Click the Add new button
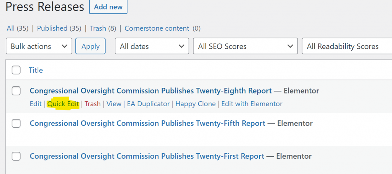Viewport: 392px width, 174px height. pos(108,7)
